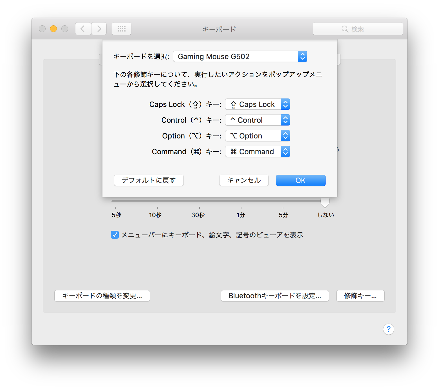Open the Command key action dropdown

257,152
